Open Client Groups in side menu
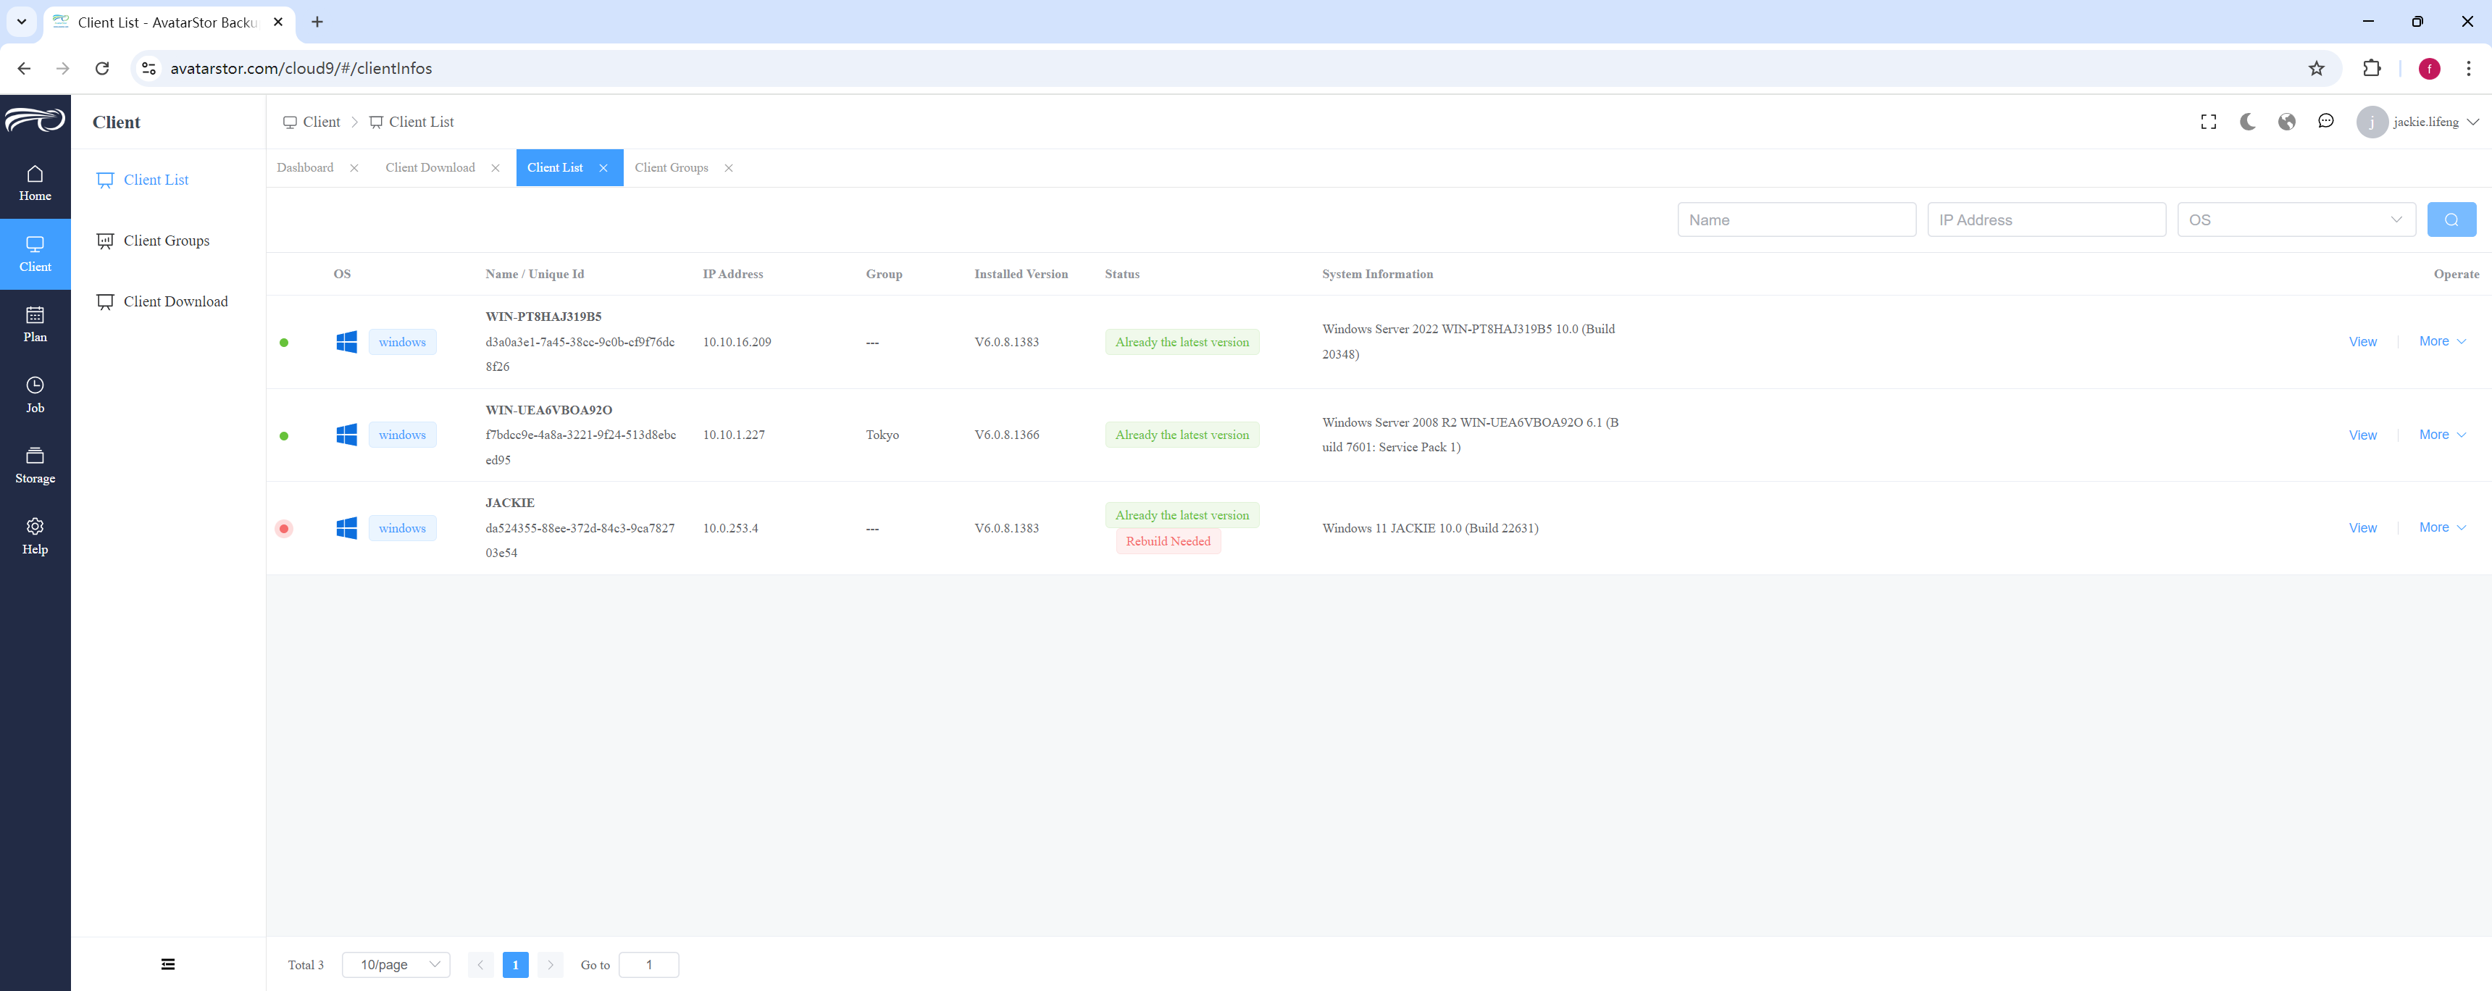The image size is (2492, 991). tap(167, 241)
